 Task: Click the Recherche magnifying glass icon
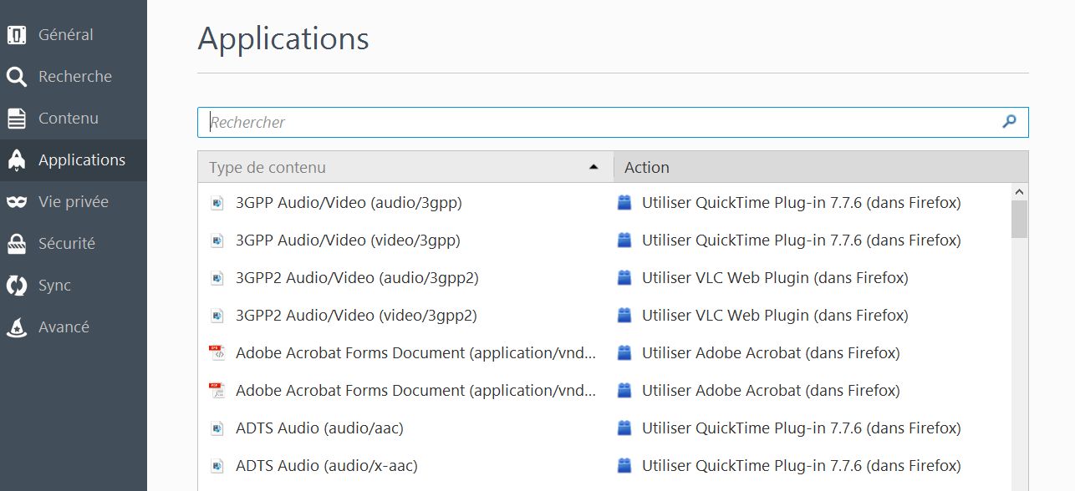17,77
